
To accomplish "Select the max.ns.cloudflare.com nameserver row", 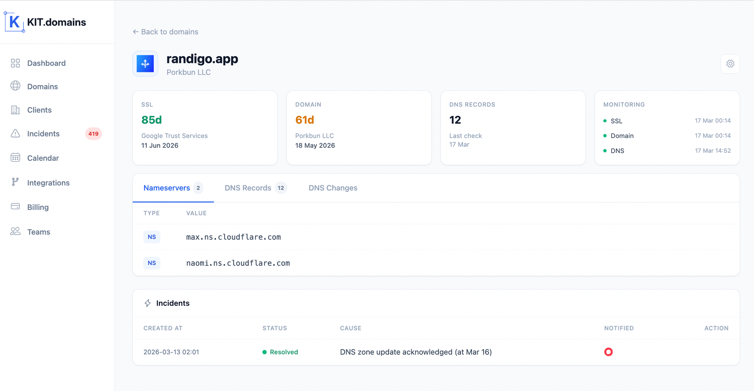I will (233, 237).
